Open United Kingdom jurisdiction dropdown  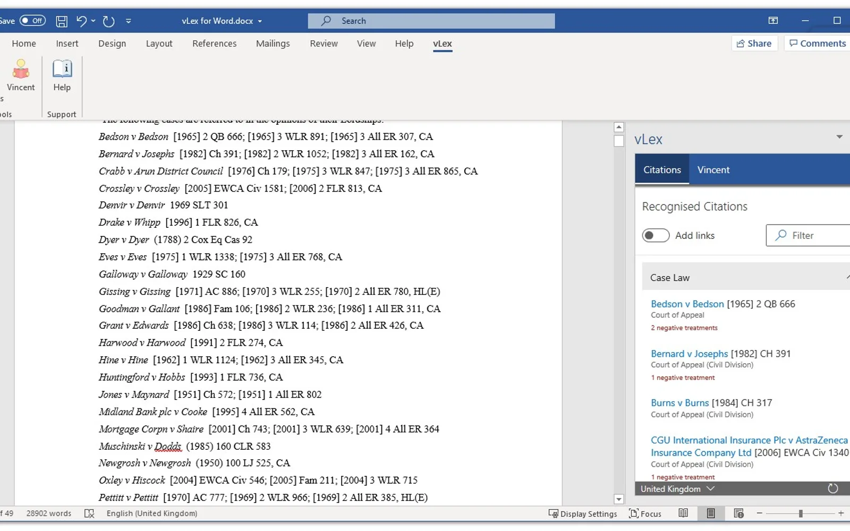(x=677, y=489)
